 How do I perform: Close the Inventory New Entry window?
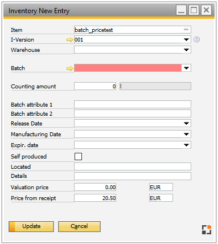point(206,10)
